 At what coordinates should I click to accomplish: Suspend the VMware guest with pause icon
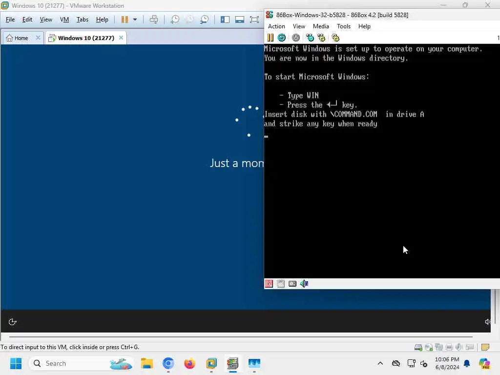pos(125,20)
